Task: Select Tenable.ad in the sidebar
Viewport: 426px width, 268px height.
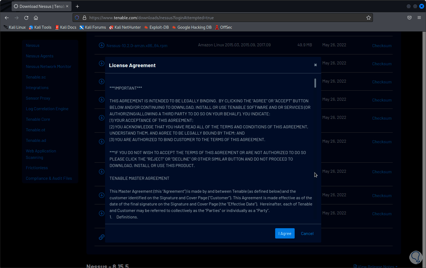Action: coord(36,140)
